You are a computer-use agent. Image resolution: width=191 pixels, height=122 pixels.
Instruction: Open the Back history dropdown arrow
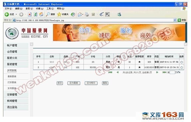(x=16, y=14)
